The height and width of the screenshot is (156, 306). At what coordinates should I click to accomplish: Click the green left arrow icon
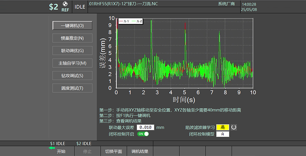(52, 148)
